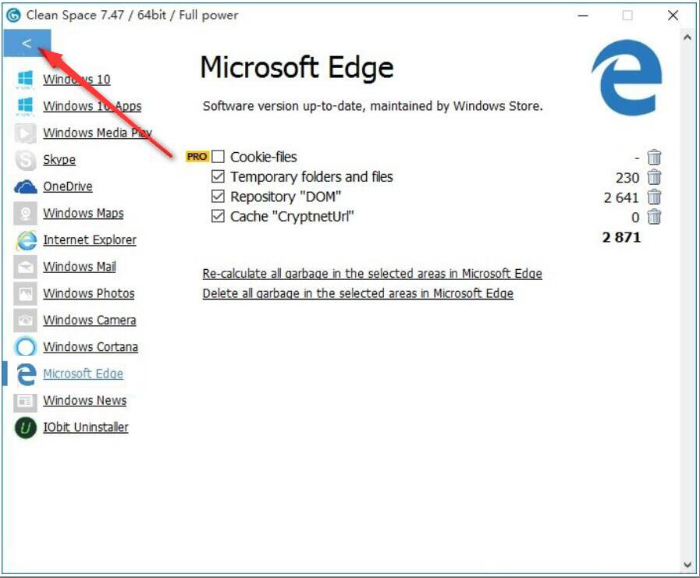This screenshot has width=700, height=578.
Task: Click the back arrow button at top-left
Action: pos(27,44)
